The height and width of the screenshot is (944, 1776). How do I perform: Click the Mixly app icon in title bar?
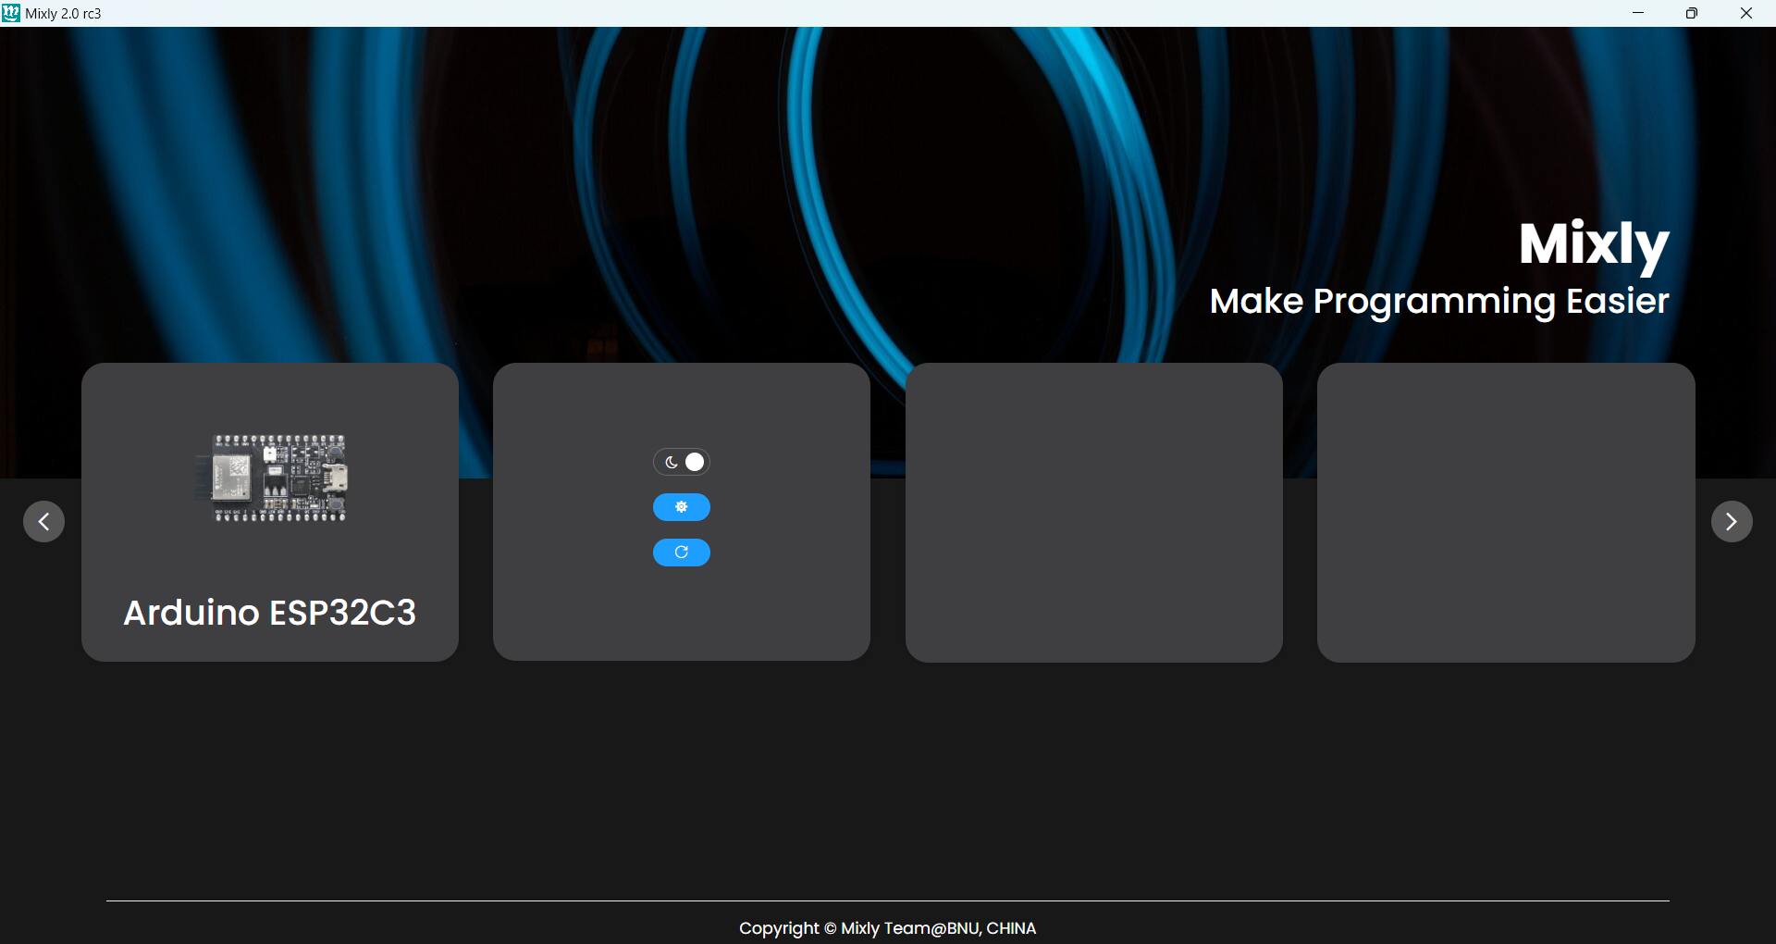click(11, 13)
